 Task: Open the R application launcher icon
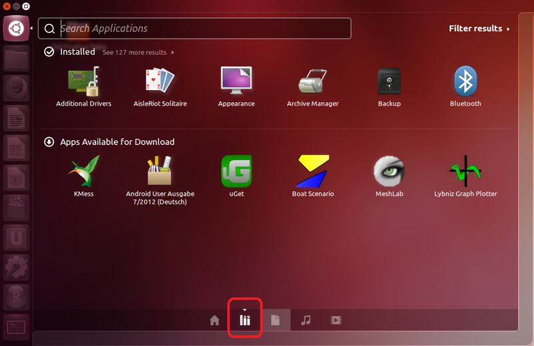click(x=16, y=297)
